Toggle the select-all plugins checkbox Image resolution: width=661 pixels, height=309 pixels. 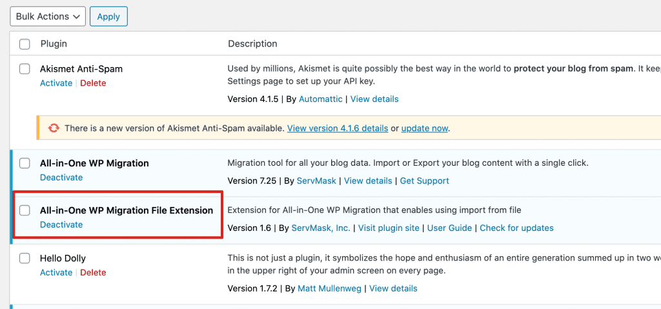(x=25, y=44)
